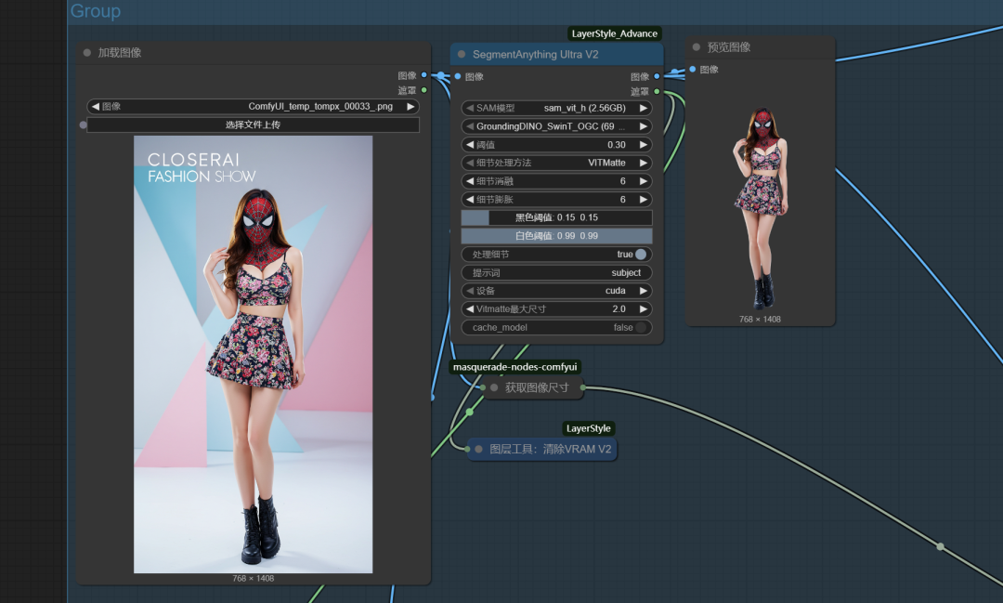Edit the 提示词 subject text field
This screenshot has height=603, width=1003.
pyautogui.click(x=556, y=272)
